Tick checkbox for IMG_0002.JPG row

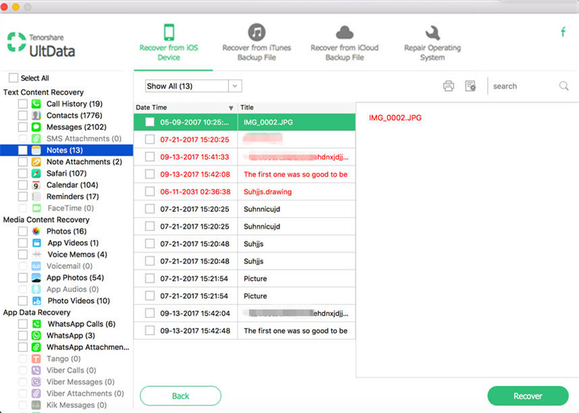tap(150, 122)
